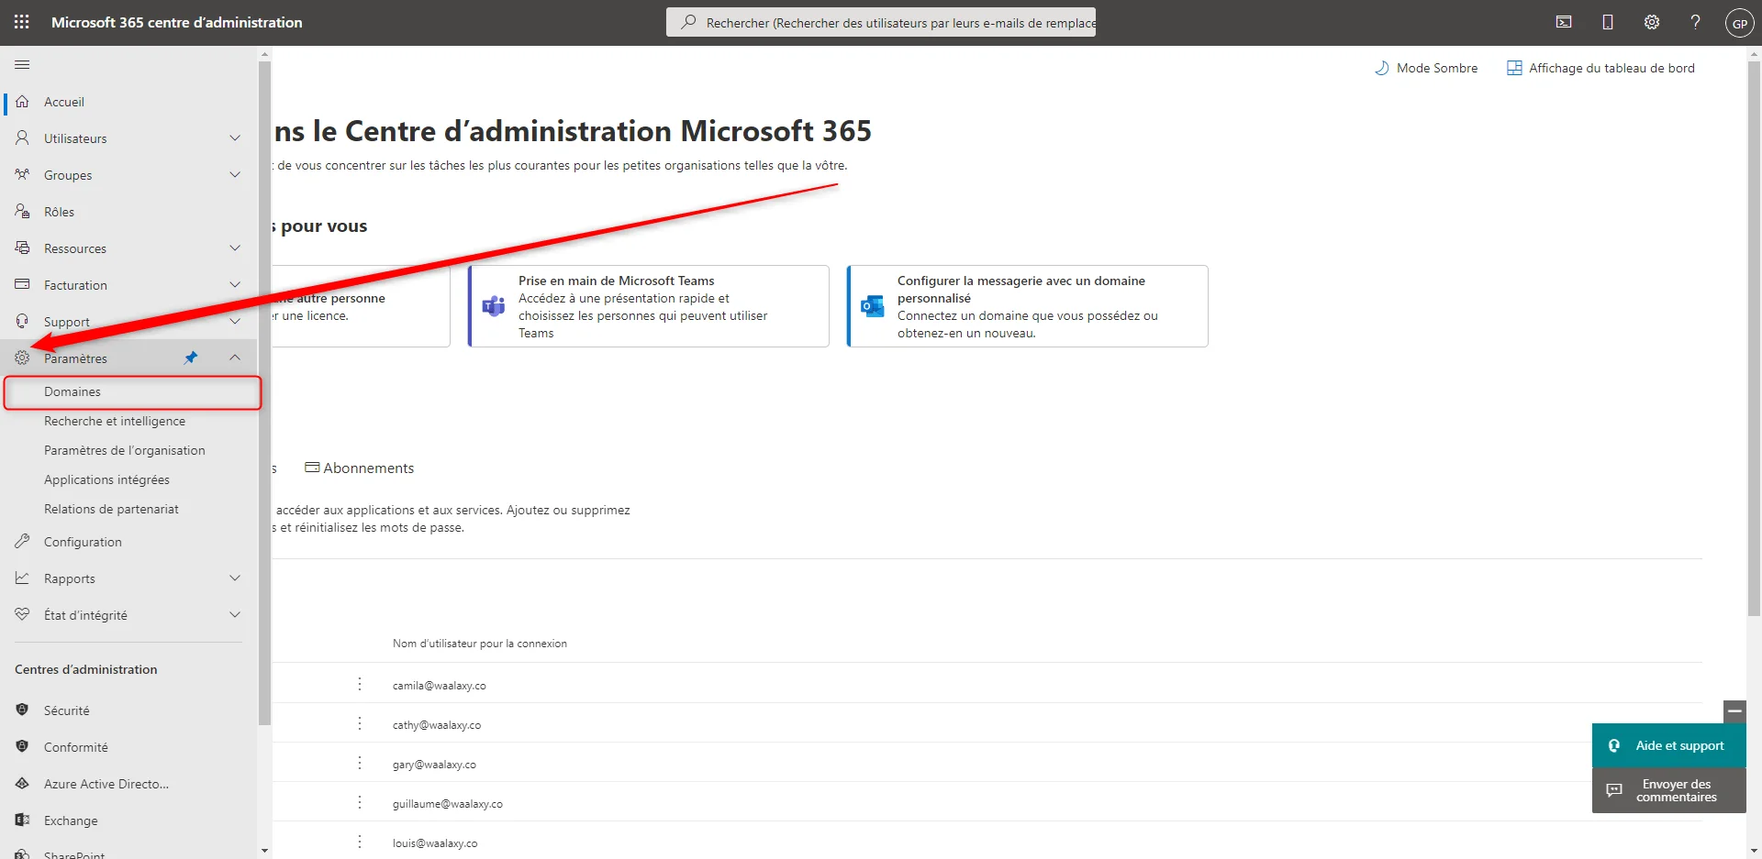Select user guillaume@waalaxy.co
This screenshot has width=1762, height=859.
click(448, 804)
